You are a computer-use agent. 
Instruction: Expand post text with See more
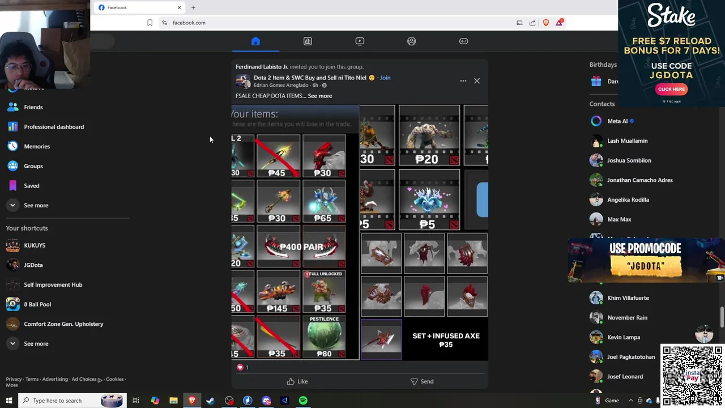[x=320, y=96]
